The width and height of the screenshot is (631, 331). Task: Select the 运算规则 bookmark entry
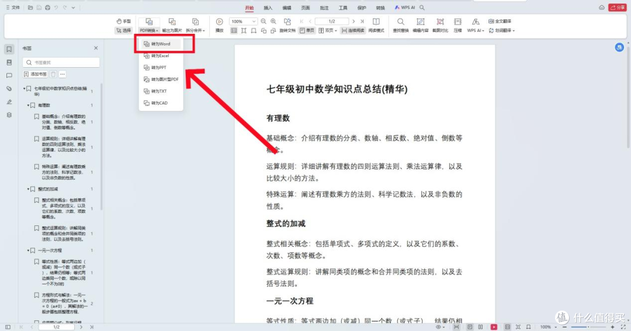click(x=64, y=147)
